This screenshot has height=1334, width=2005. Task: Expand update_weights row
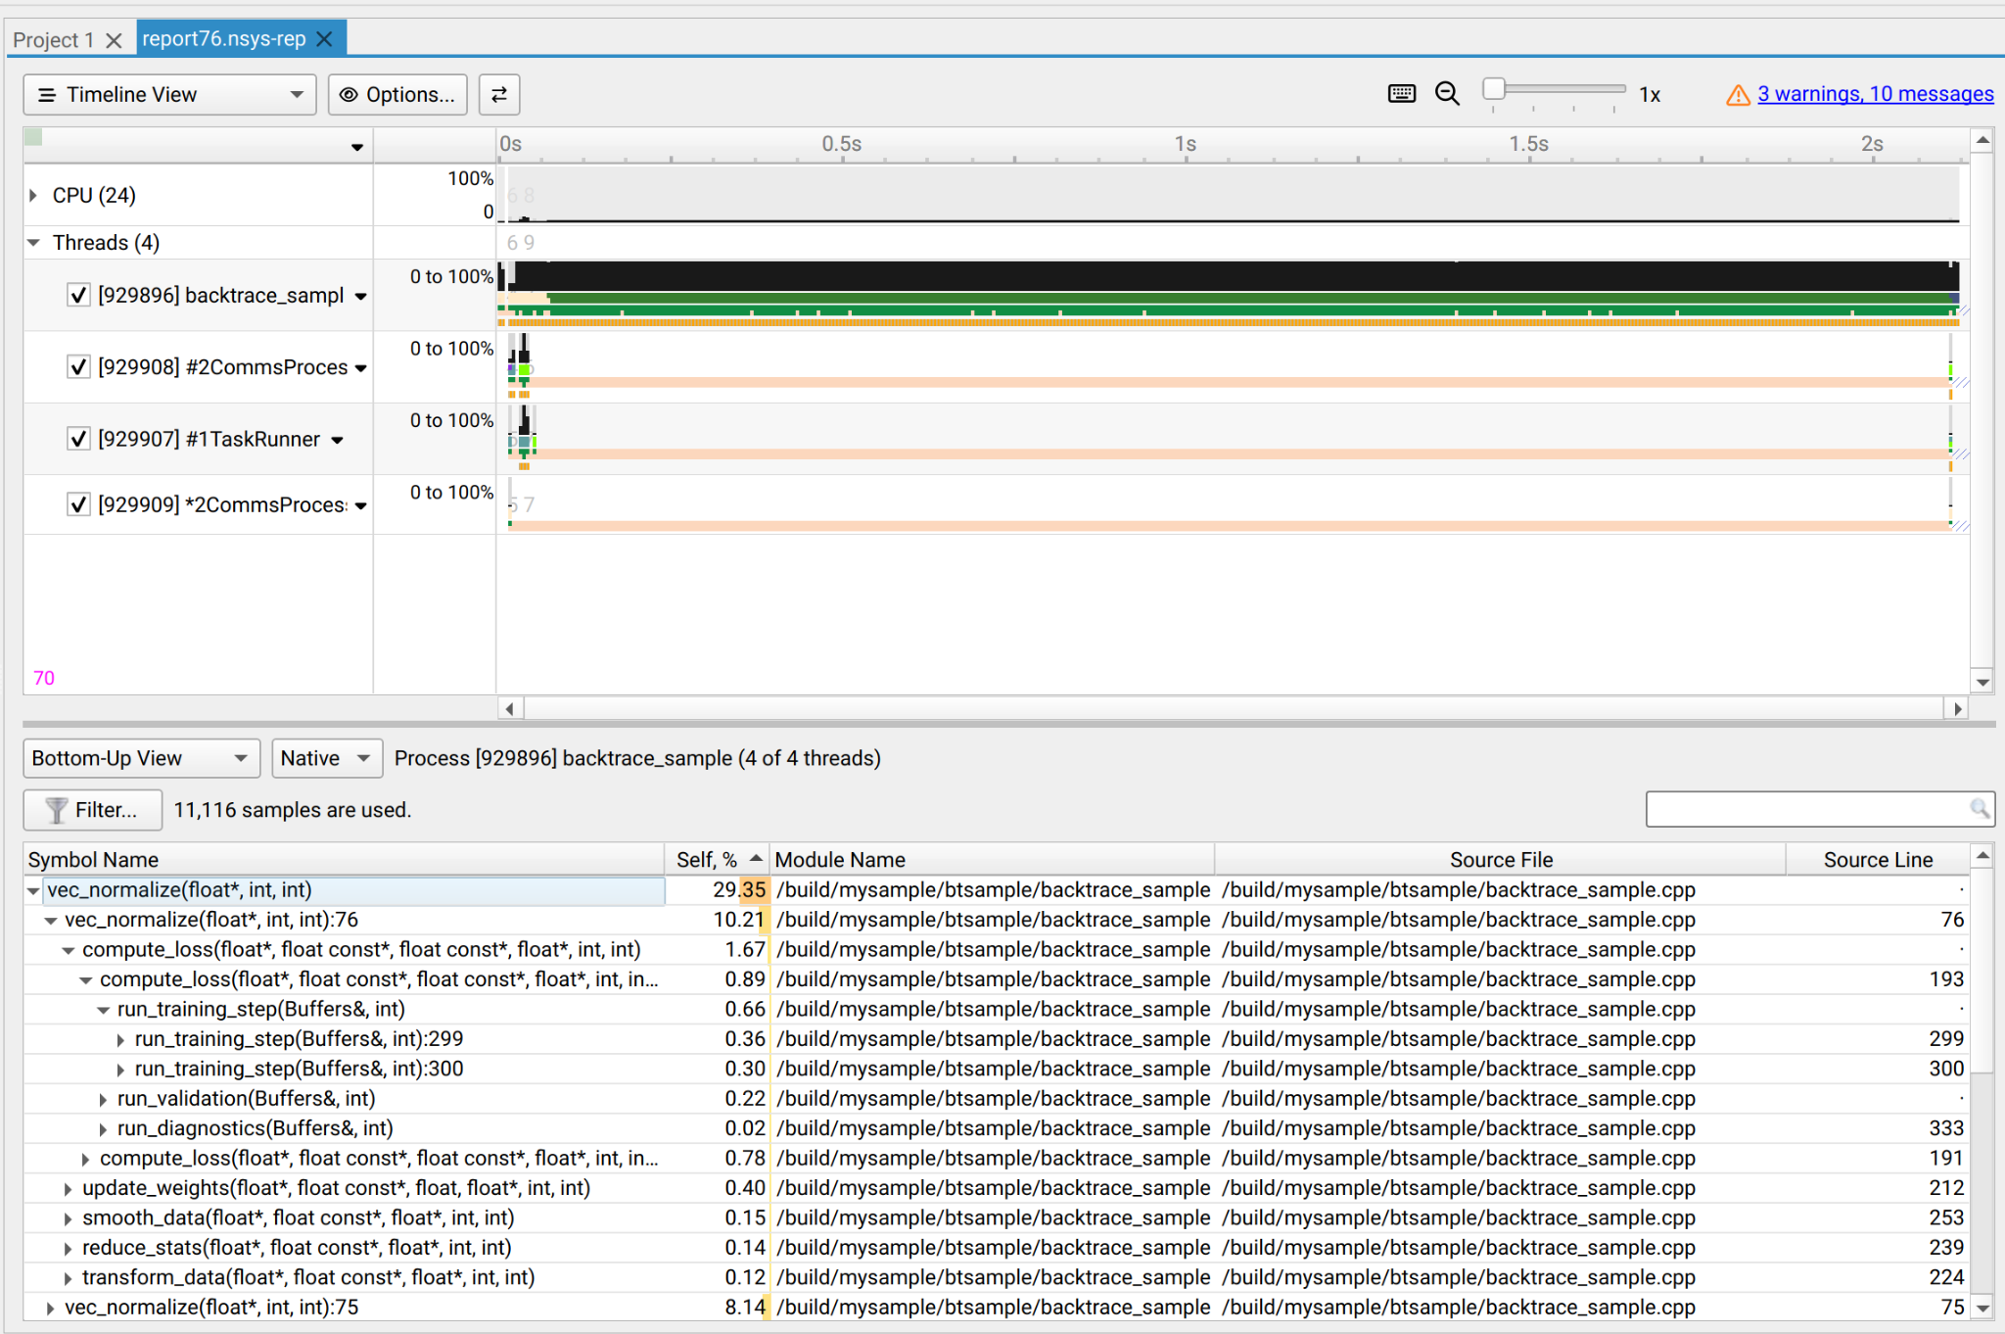(68, 1189)
